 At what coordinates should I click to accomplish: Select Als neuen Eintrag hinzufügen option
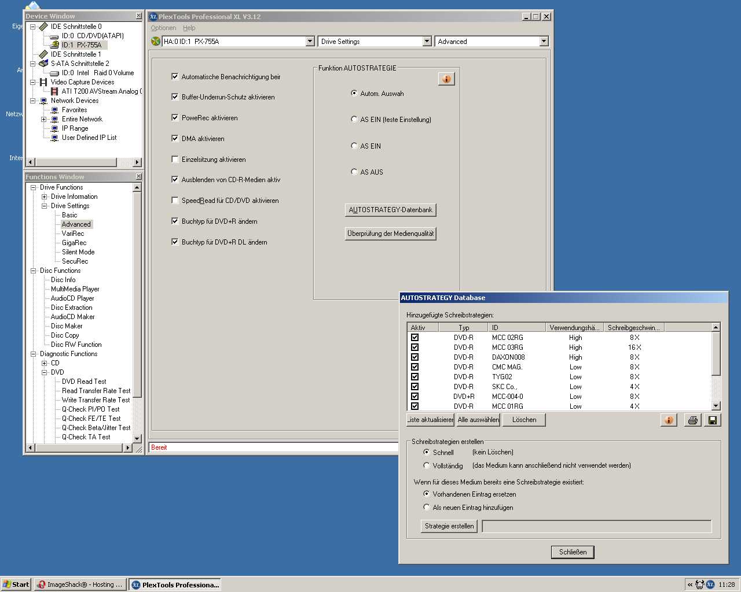pos(427,508)
